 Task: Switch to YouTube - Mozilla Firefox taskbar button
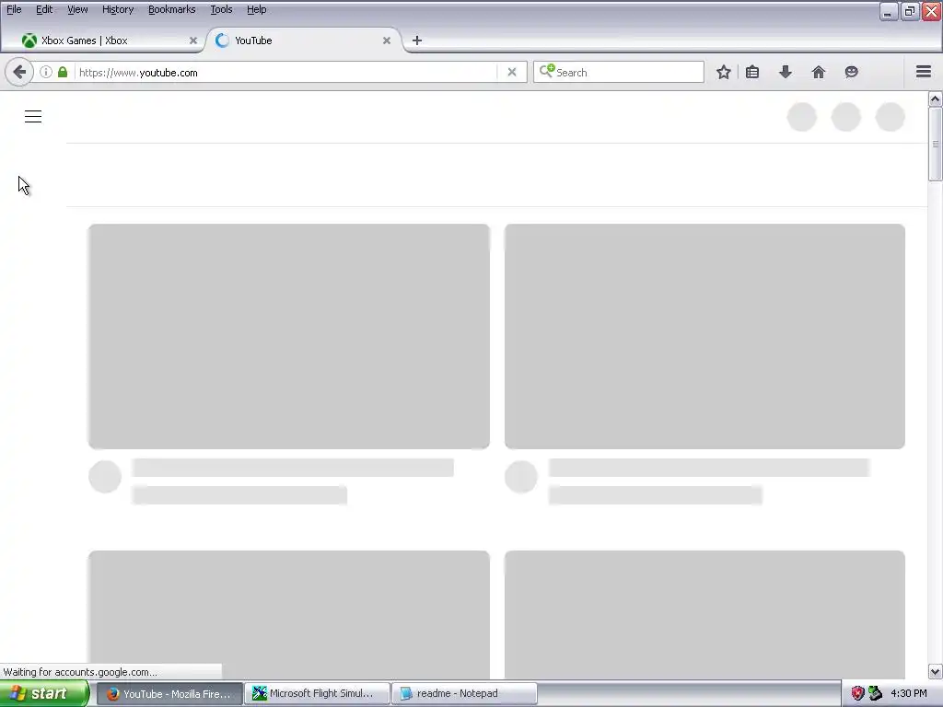point(169,694)
